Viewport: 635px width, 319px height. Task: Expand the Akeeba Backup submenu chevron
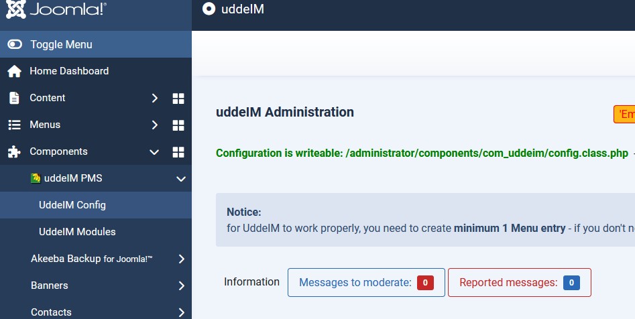click(x=181, y=259)
